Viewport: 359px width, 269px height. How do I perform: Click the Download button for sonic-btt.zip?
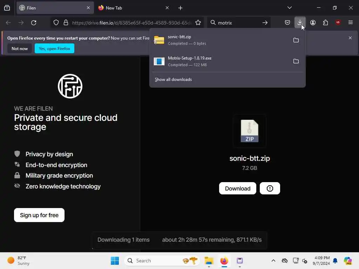coord(238,188)
